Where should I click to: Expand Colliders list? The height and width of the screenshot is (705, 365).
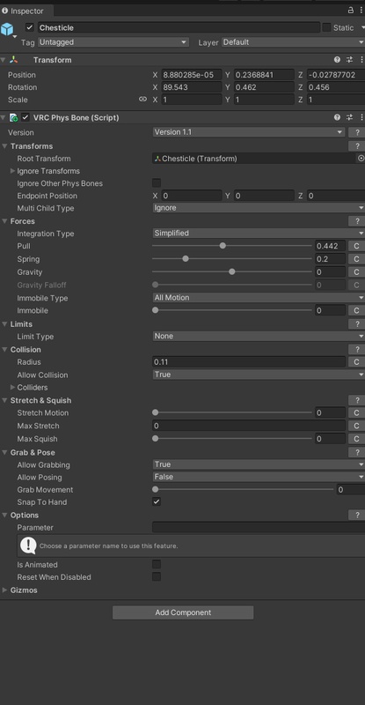tap(12, 387)
